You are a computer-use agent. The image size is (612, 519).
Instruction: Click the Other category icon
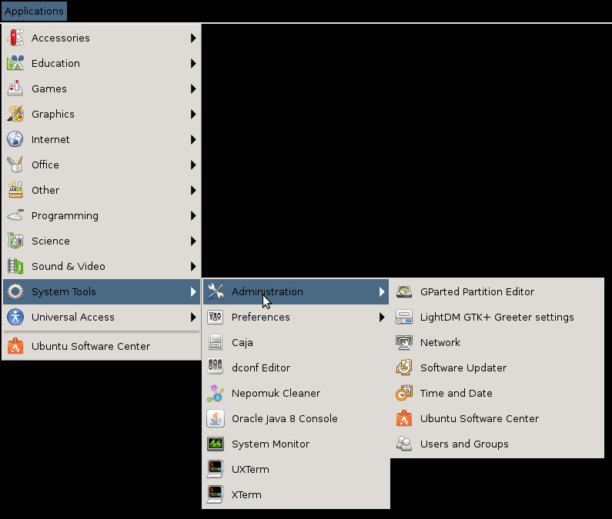pos(15,190)
